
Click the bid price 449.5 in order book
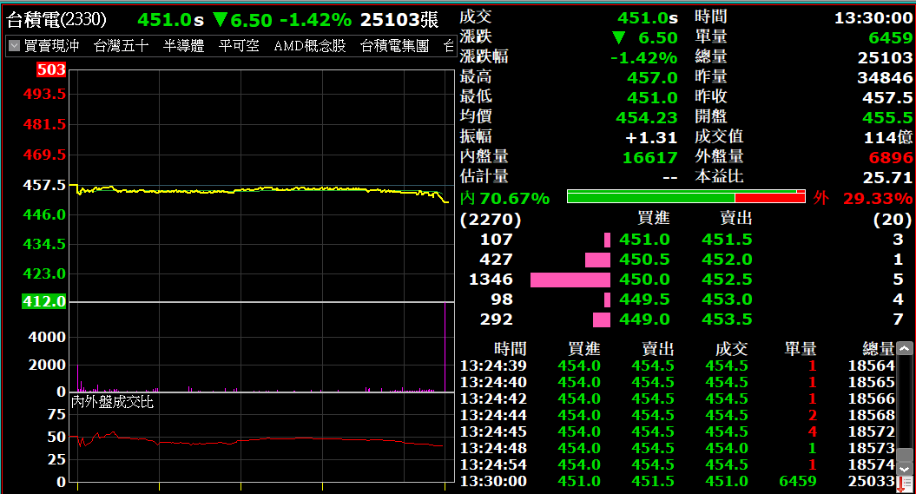[x=644, y=299]
